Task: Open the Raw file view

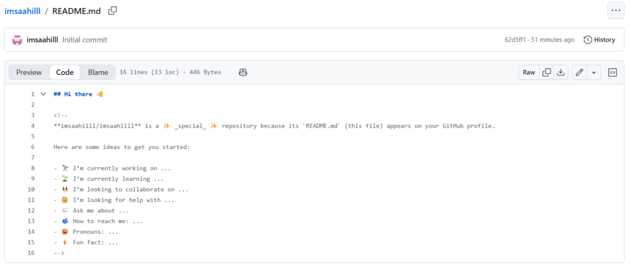Action: pyautogui.click(x=528, y=72)
